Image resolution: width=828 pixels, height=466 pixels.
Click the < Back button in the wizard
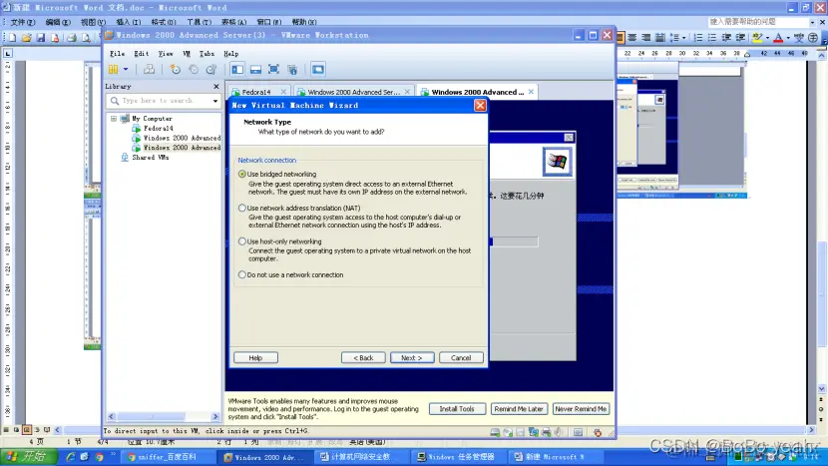pyautogui.click(x=363, y=357)
